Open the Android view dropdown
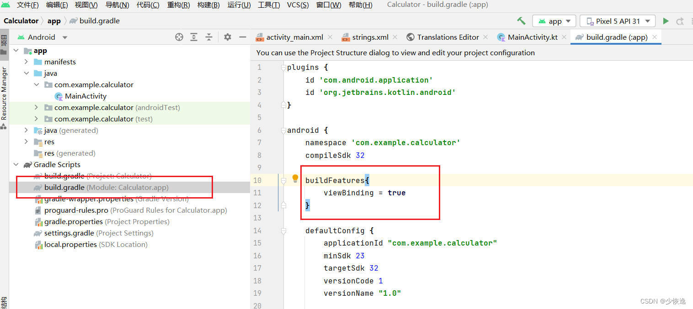 click(43, 37)
